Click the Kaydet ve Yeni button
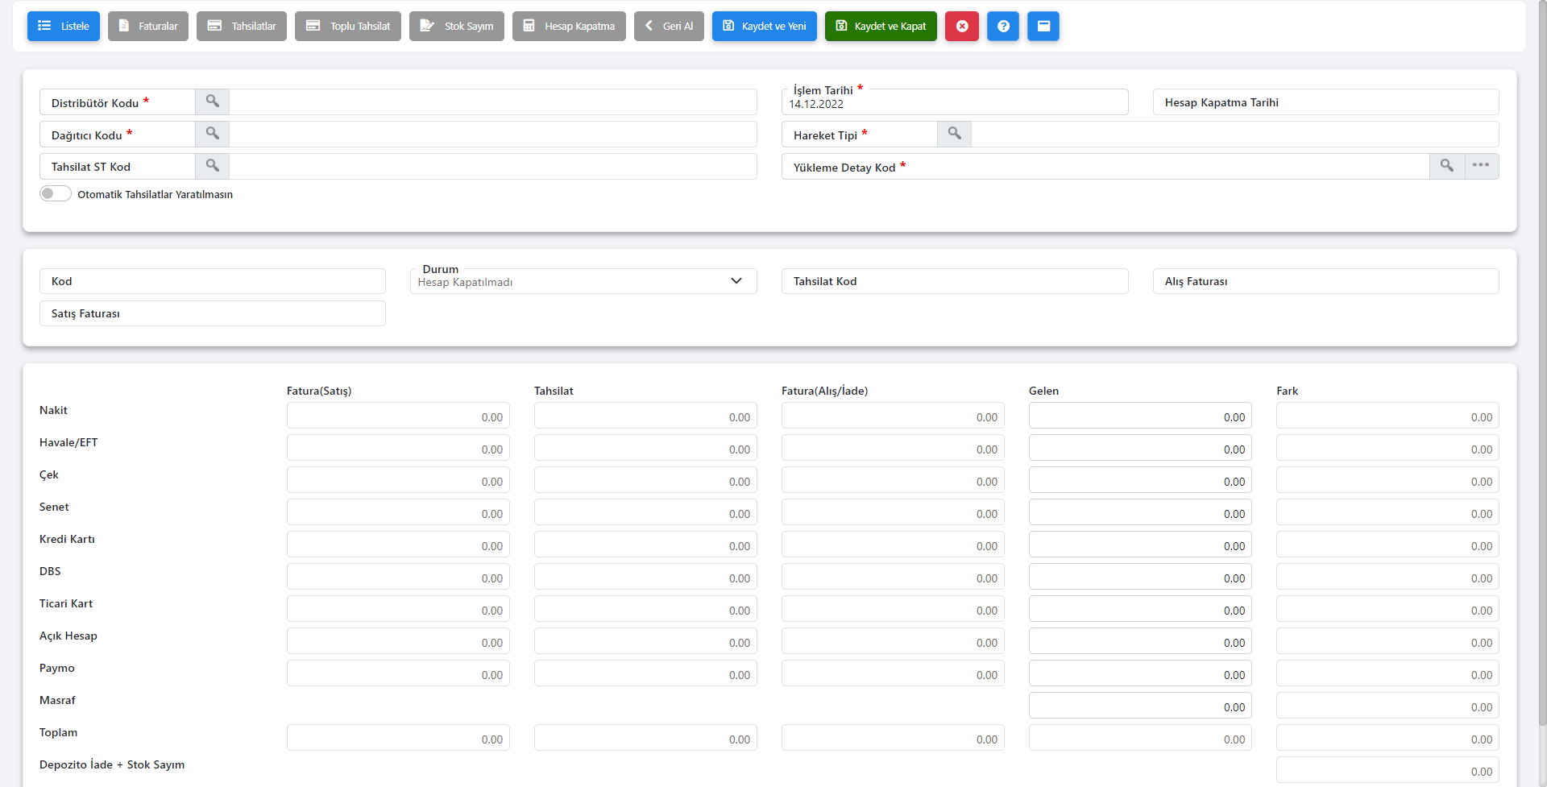This screenshot has height=787, width=1547. pos(764,27)
